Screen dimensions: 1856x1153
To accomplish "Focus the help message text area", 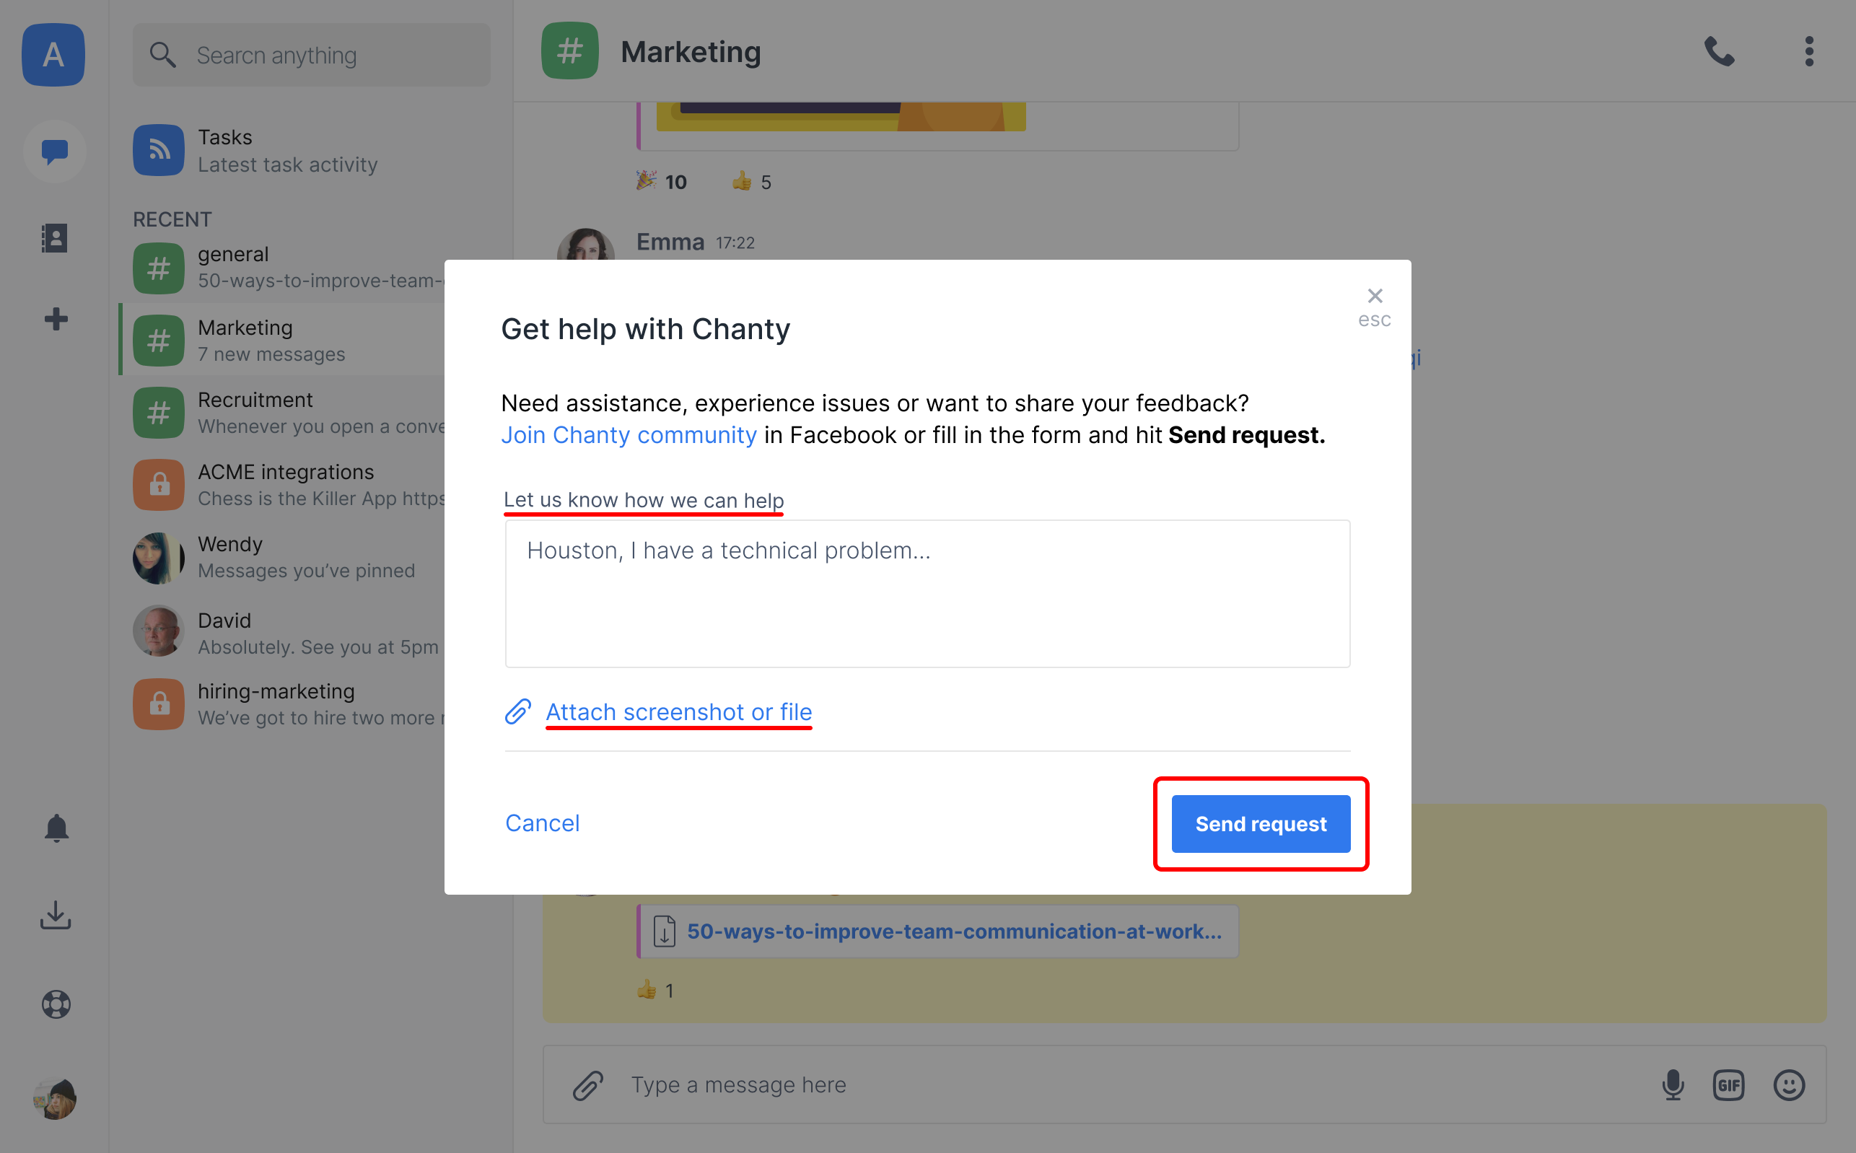I will pyautogui.click(x=927, y=594).
